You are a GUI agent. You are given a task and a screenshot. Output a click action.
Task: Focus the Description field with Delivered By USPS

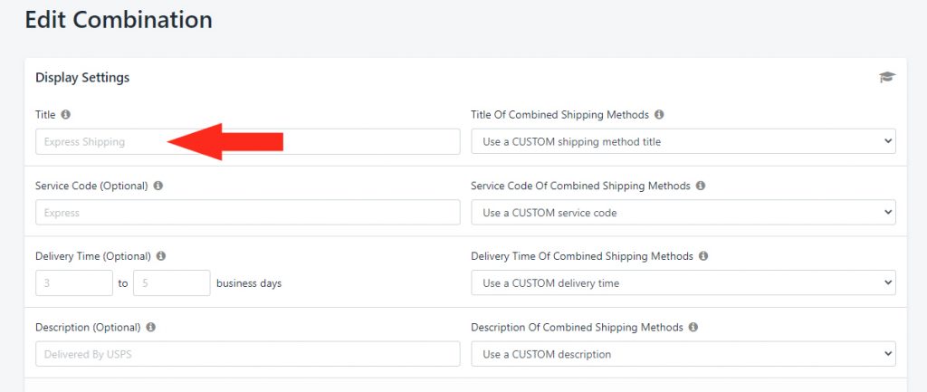click(x=248, y=354)
